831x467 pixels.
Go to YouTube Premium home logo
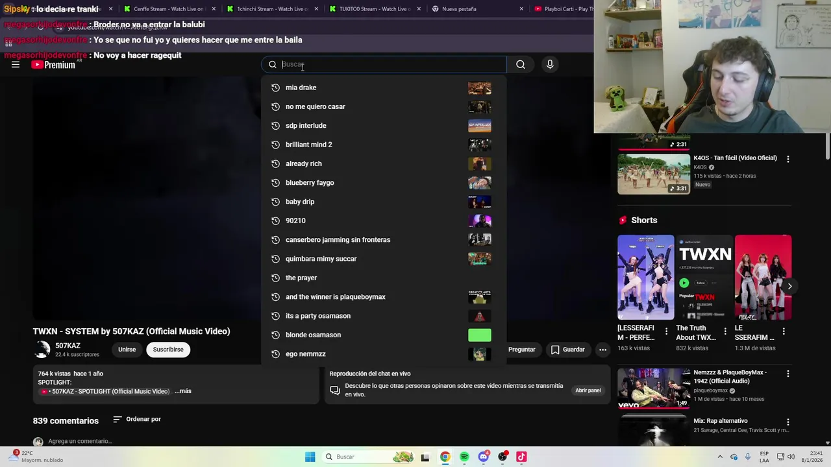pos(53,64)
